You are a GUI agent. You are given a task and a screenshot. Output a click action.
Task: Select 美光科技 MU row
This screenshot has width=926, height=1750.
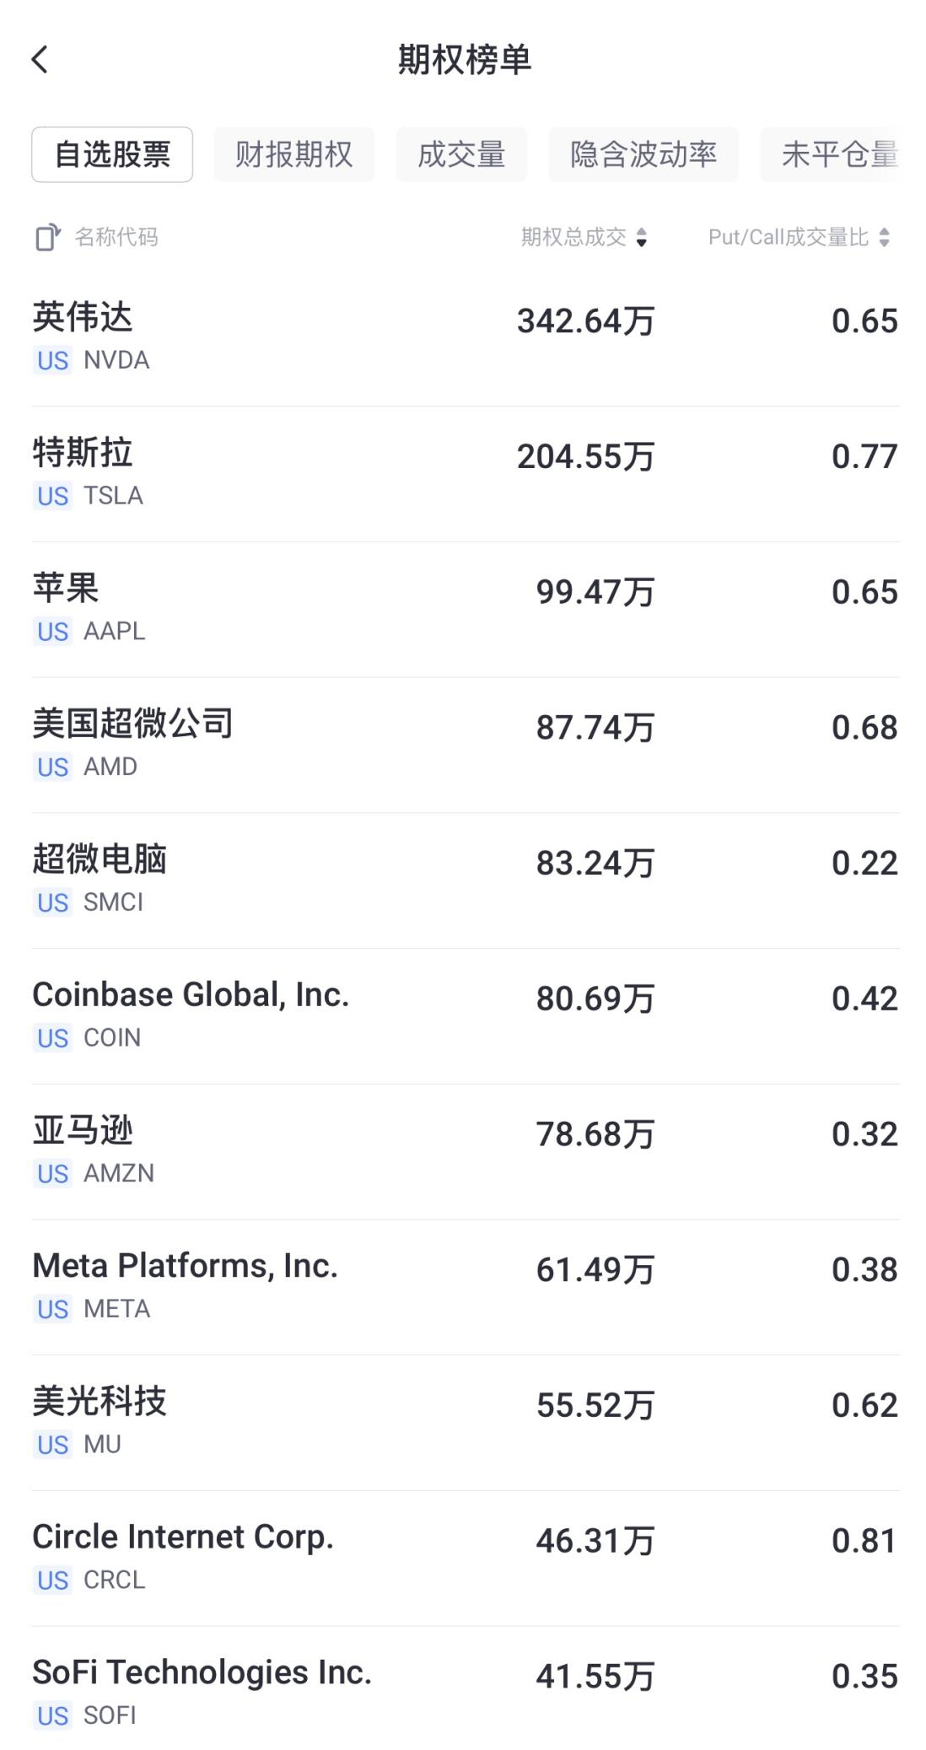(464, 1422)
